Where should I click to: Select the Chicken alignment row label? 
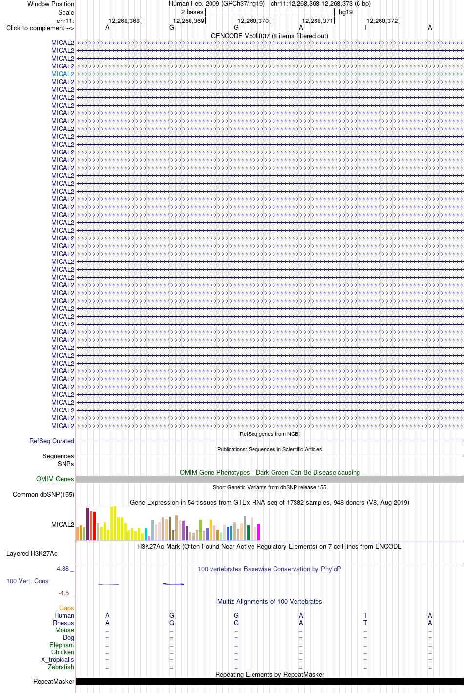63,652
